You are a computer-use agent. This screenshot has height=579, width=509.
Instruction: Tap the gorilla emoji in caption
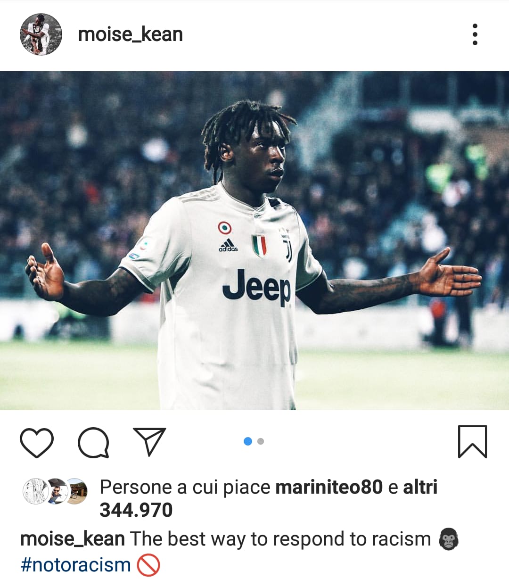point(448,539)
